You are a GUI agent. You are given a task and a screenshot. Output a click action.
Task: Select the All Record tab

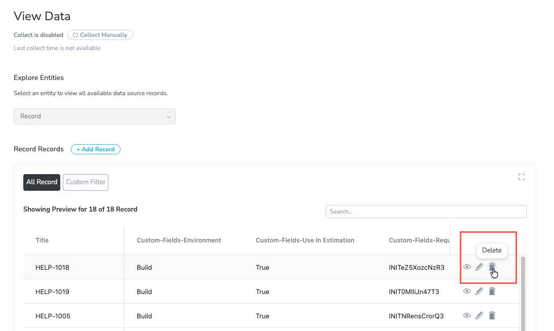pyautogui.click(x=42, y=182)
